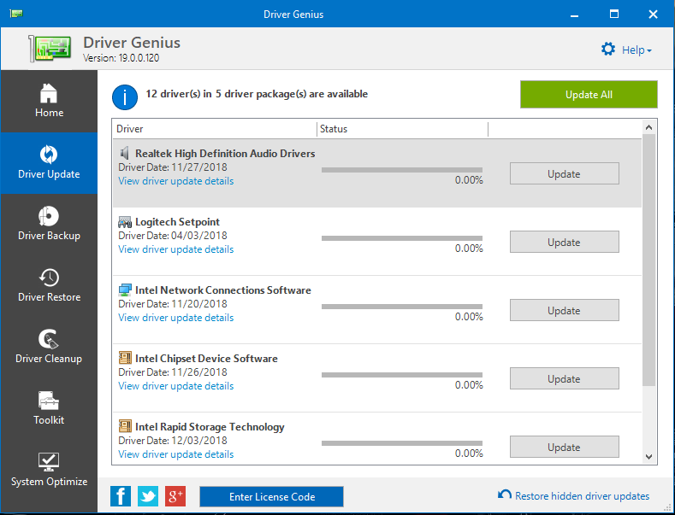Minimize the Driver Genius window
Image resolution: width=675 pixels, height=515 pixels.
[x=574, y=15]
